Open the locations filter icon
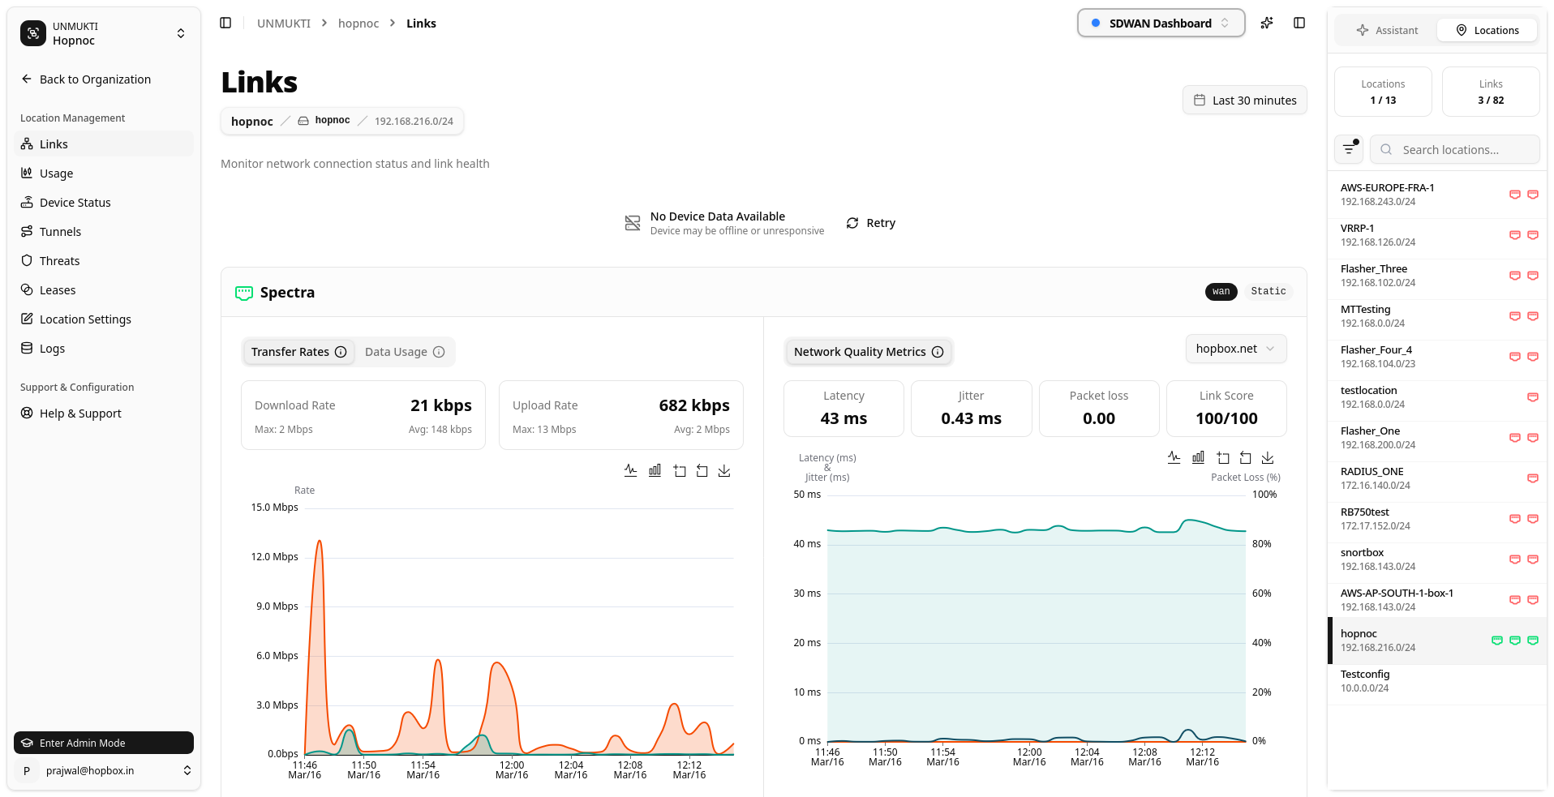Screen dimensions: 1554x797 coord(1349,149)
